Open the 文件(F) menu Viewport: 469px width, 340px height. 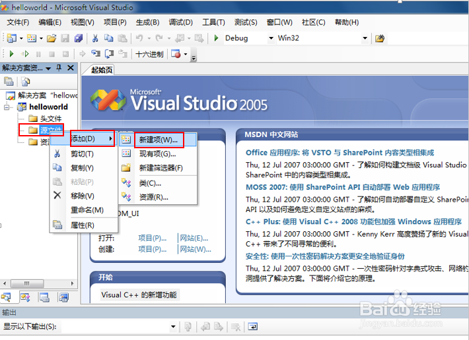(18, 22)
